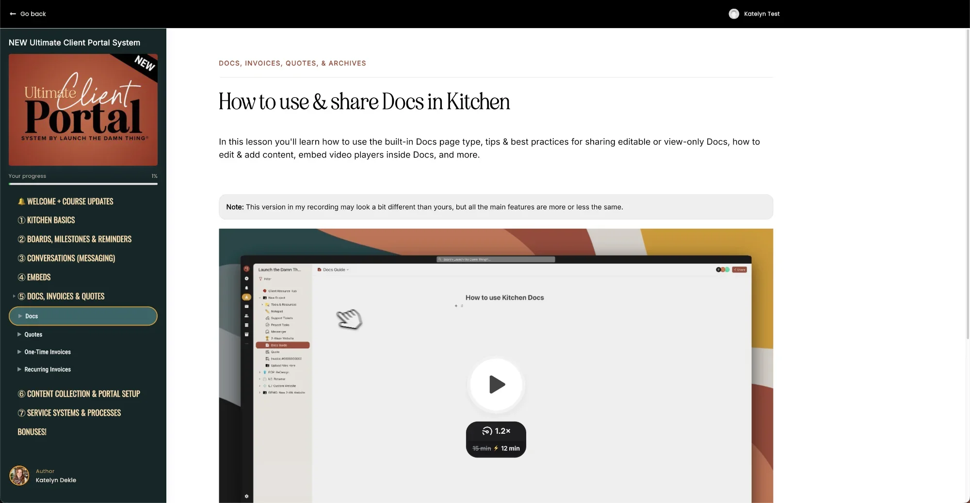Open the Embeds module
The height and width of the screenshot is (503, 970).
coord(34,277)
